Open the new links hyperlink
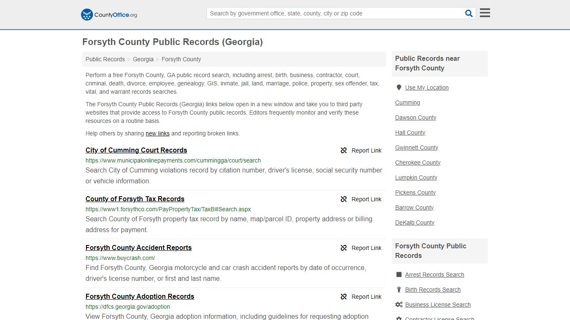Image resolution: width=570 pixels, height=320 pixels. pos(157,133)
